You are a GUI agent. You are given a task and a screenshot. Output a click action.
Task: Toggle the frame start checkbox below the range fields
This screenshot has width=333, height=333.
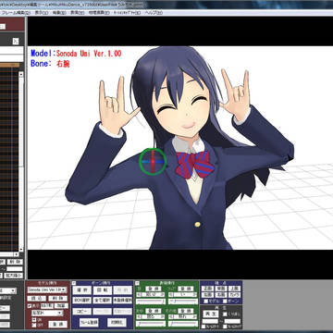click(203, 327)
